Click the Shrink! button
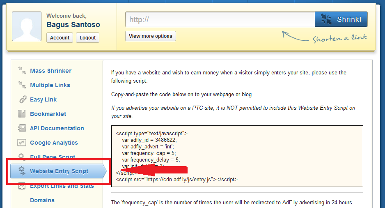 [x=341, y=19]
